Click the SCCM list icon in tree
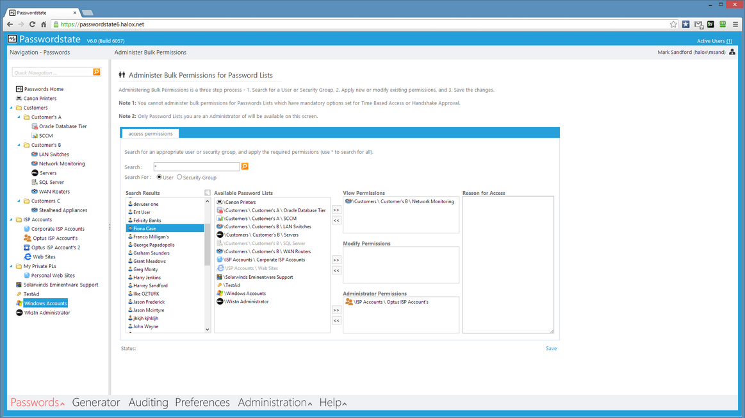 tap(34, 135)
